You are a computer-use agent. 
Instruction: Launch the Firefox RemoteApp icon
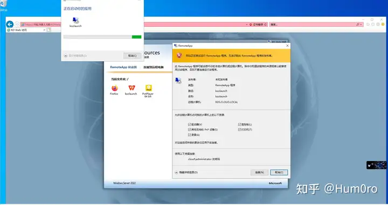(114, 88)
